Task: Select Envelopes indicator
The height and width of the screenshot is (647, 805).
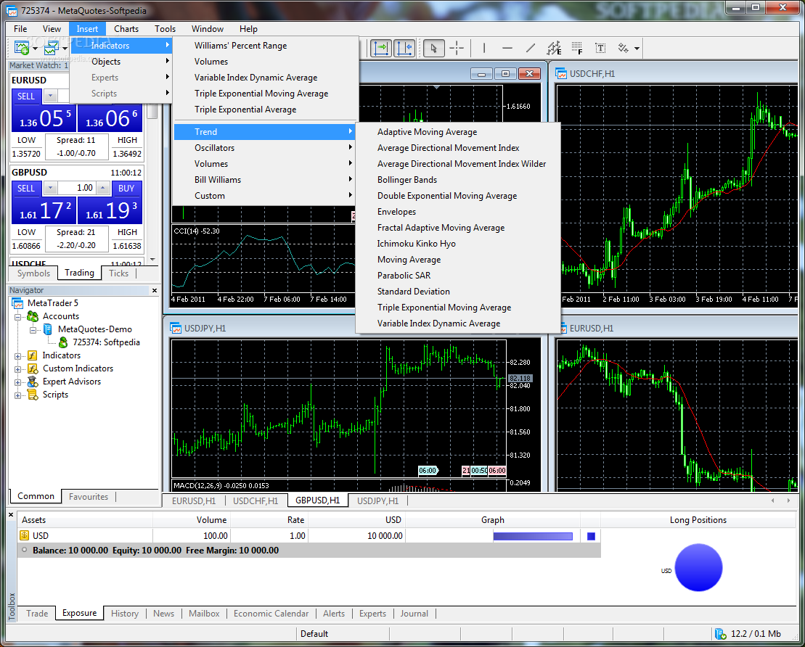Action: (458, 211)
